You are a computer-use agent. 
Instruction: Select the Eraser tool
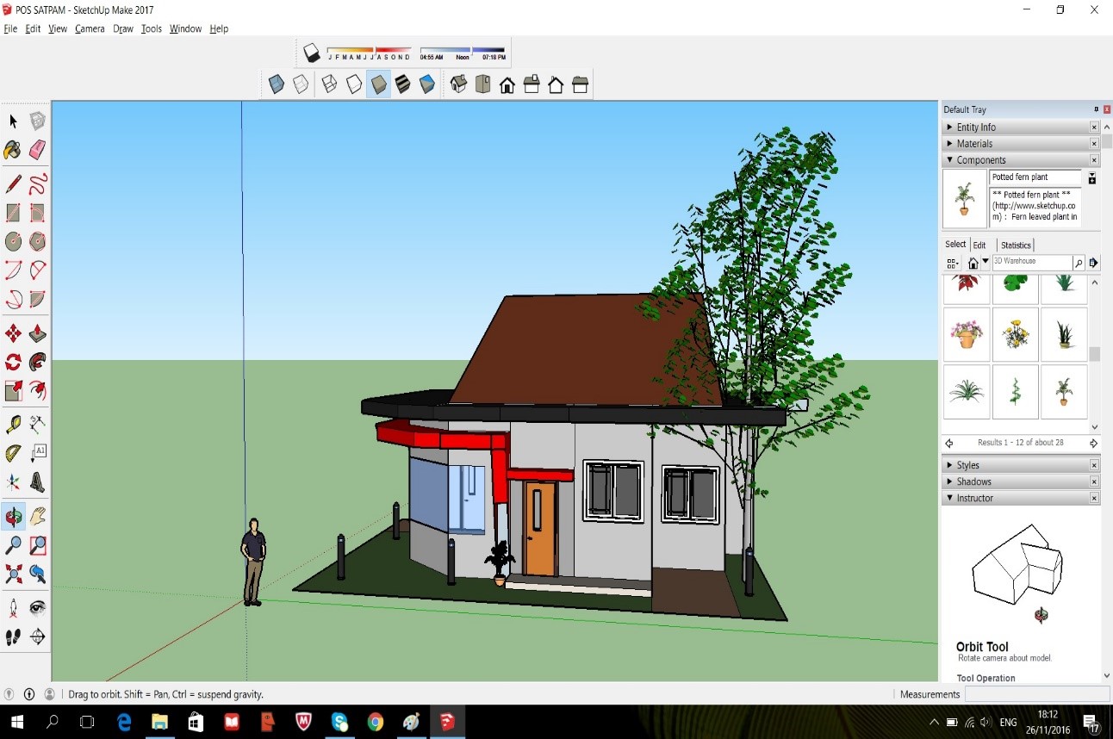38,150
